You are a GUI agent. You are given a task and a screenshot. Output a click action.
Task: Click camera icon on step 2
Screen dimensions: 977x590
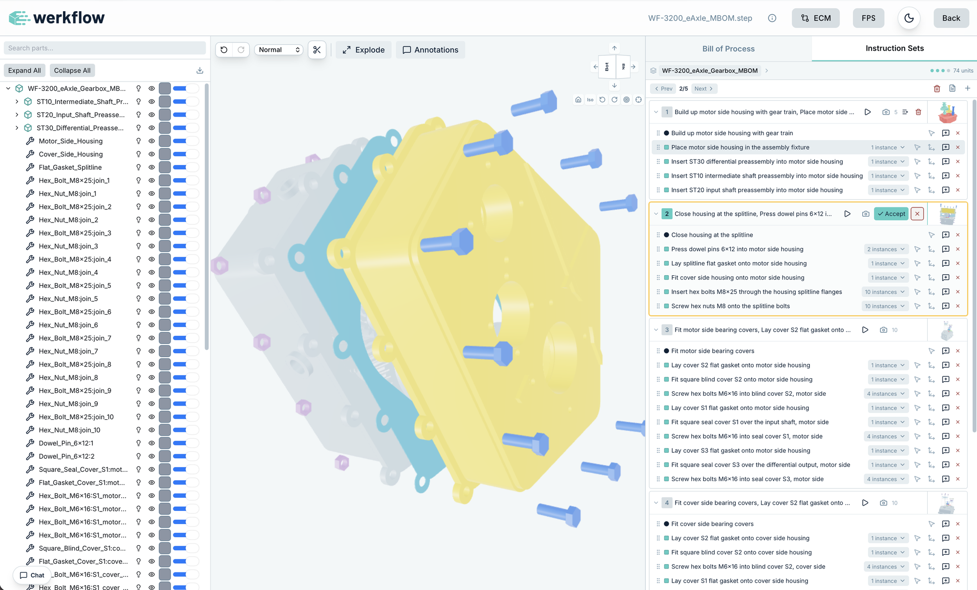[866, 214]
